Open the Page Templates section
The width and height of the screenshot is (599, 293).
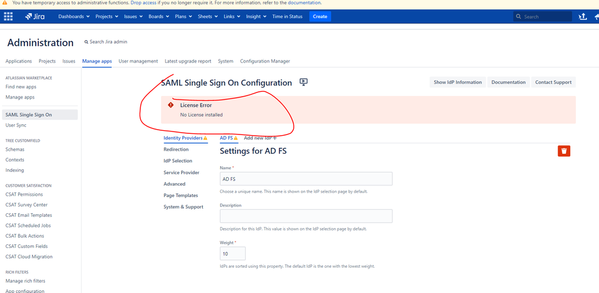180,196
